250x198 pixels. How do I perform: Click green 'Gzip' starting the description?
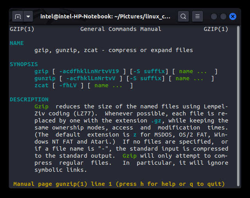tap(42, 106)
